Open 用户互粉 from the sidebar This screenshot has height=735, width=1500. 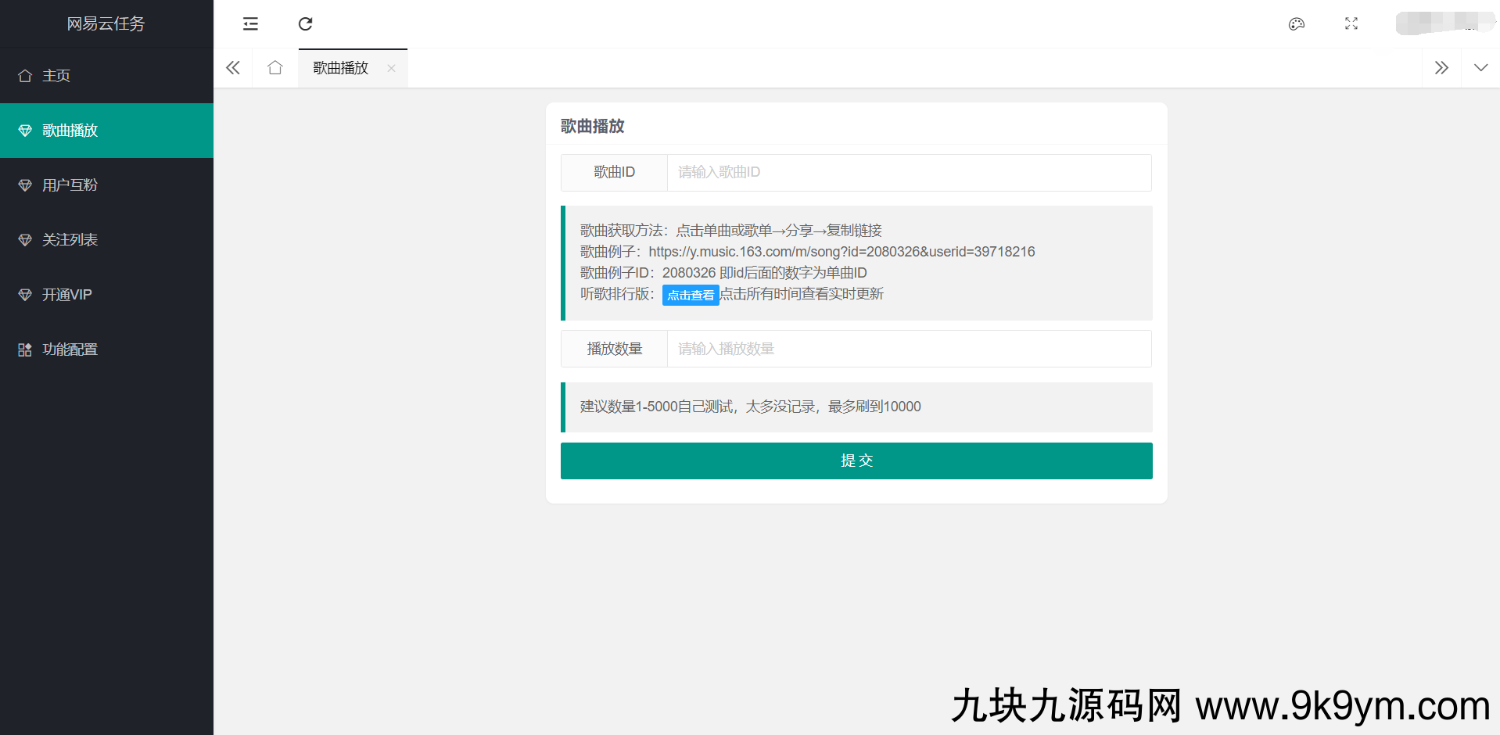69,185
